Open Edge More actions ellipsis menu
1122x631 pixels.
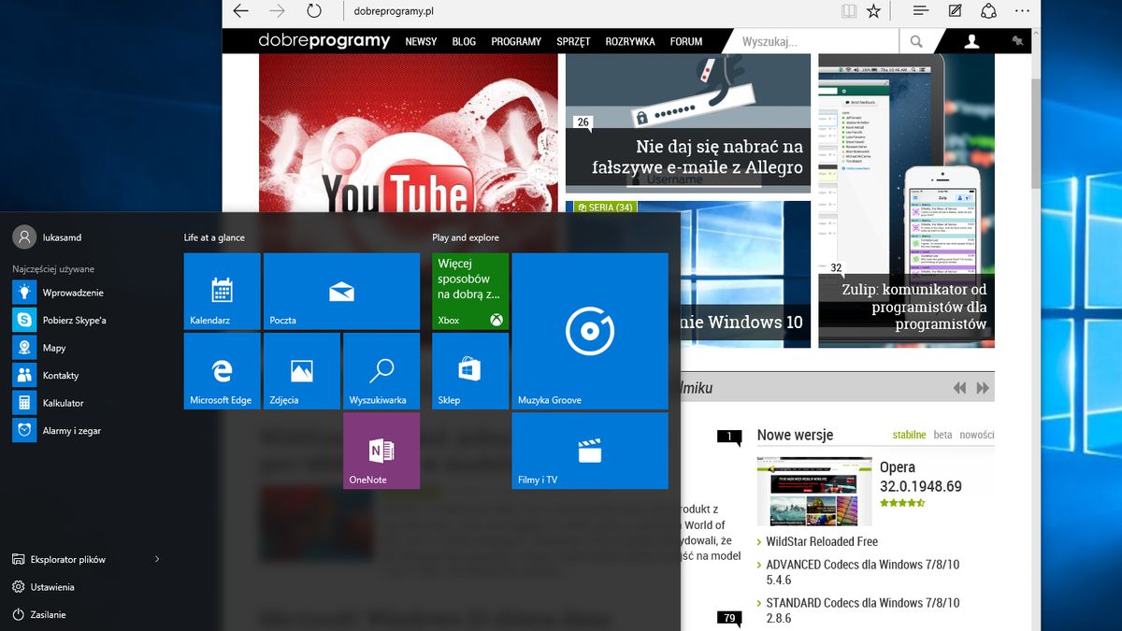point(1022,11)
